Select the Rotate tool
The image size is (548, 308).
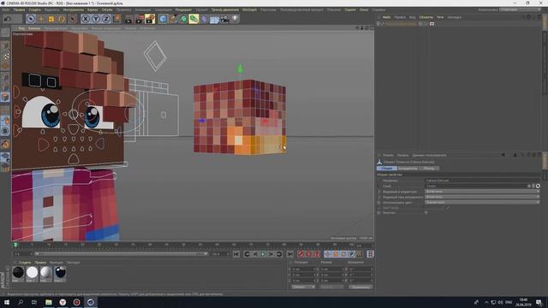tap(62, 19)
